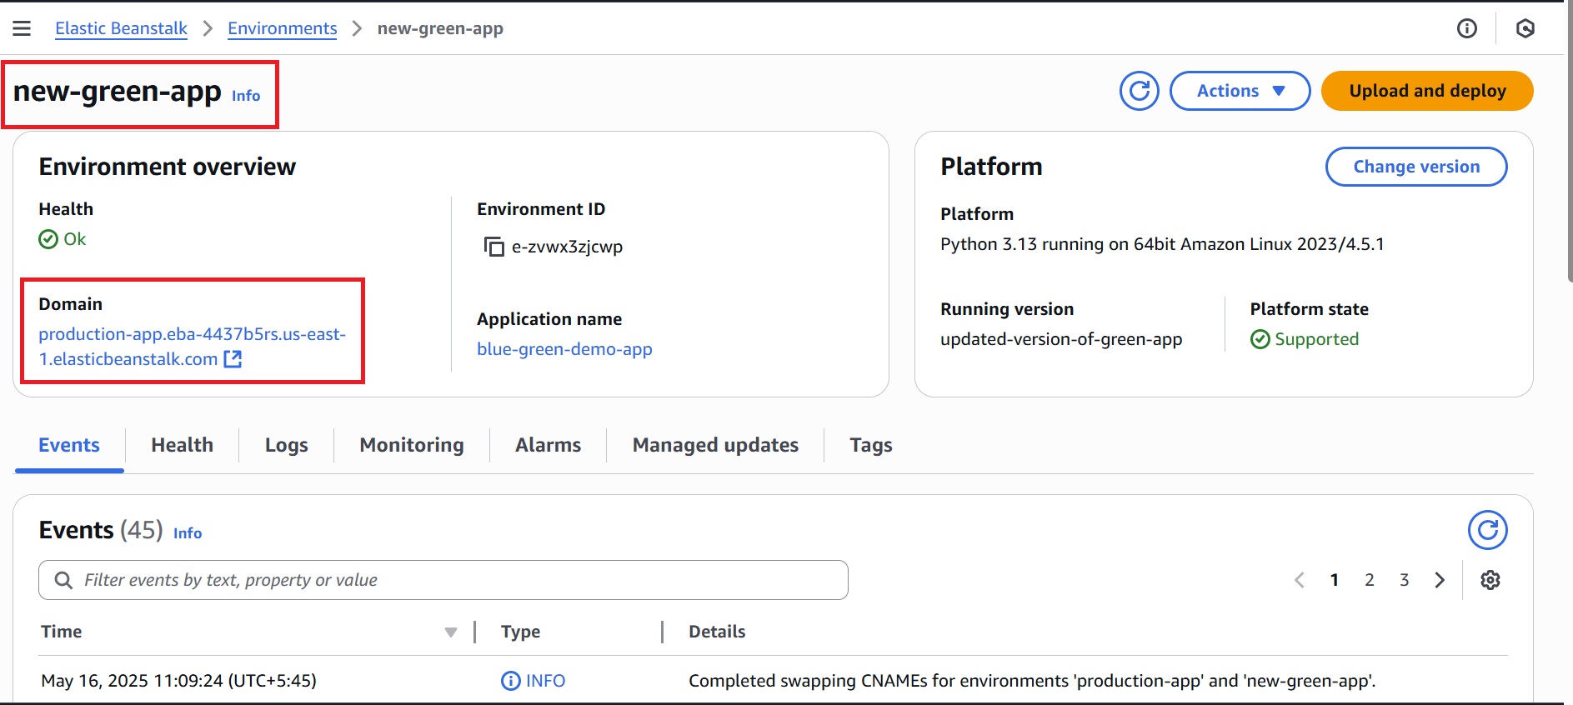
Task: Go to events page 2
Action: pos(1369,580)
